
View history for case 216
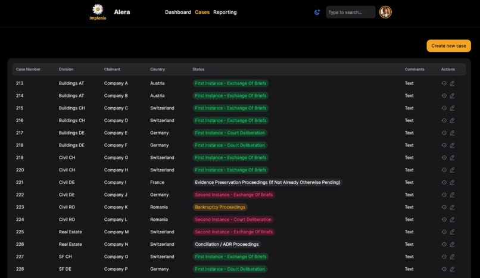(x=444, y=120)
